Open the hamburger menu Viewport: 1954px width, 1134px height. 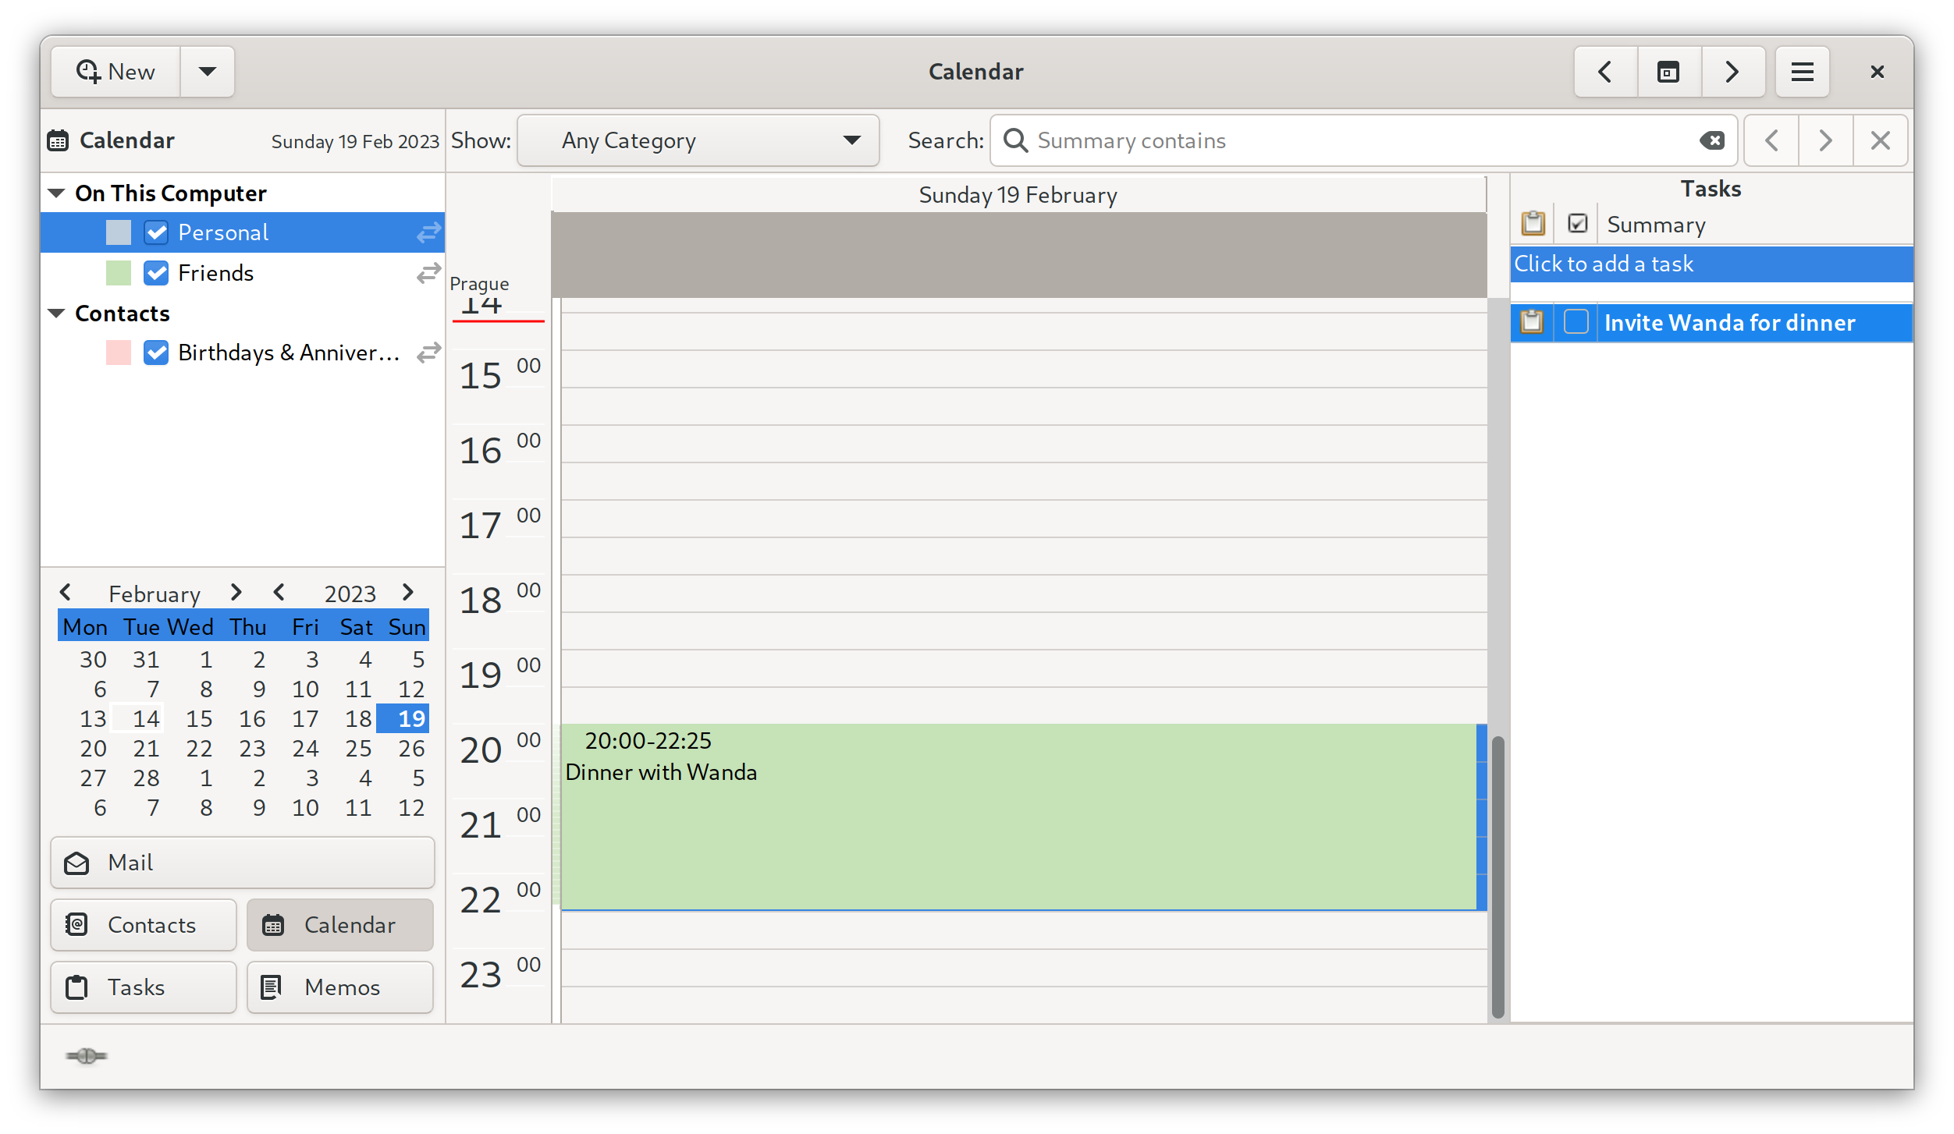[1802, 72]
